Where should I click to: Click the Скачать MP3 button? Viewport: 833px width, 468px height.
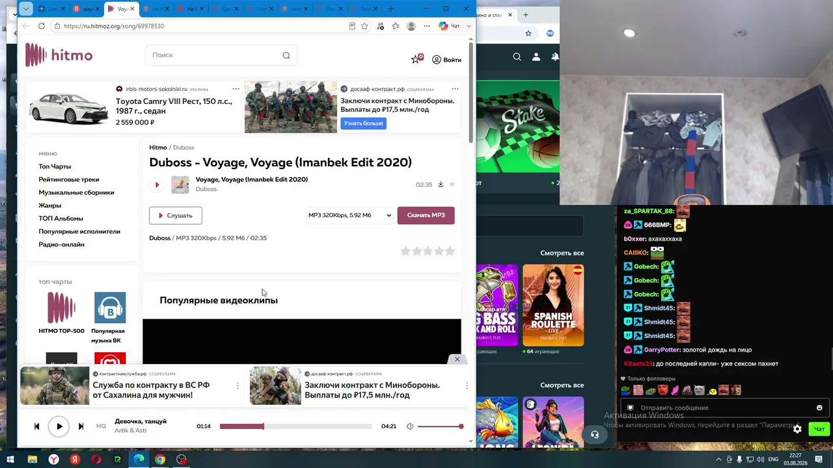(426, 215)
